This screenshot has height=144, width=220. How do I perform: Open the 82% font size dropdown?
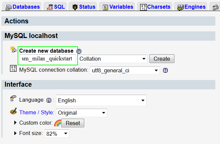(x=57, y=133)
